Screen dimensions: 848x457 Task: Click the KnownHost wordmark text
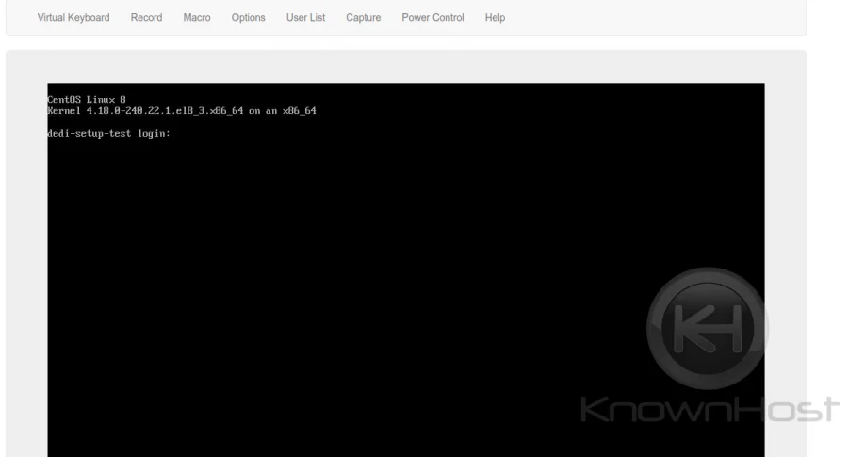pyautogui.click(x=709, y=409)
